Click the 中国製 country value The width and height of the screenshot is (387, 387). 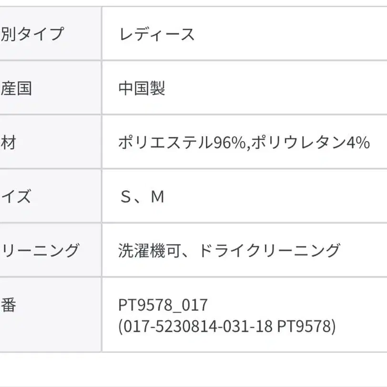point(142,89)
